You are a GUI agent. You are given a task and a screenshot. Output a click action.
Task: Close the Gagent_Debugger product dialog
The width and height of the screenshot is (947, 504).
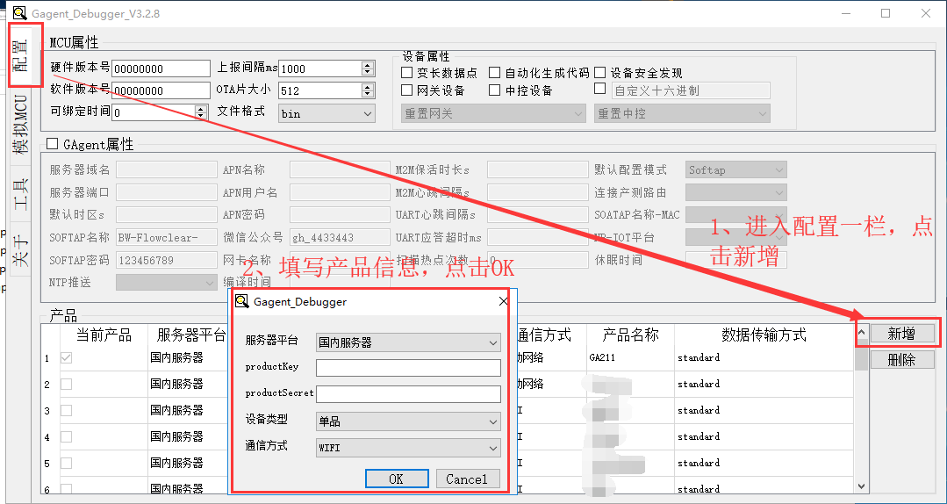pyautogui.click(x=504, y=302)
